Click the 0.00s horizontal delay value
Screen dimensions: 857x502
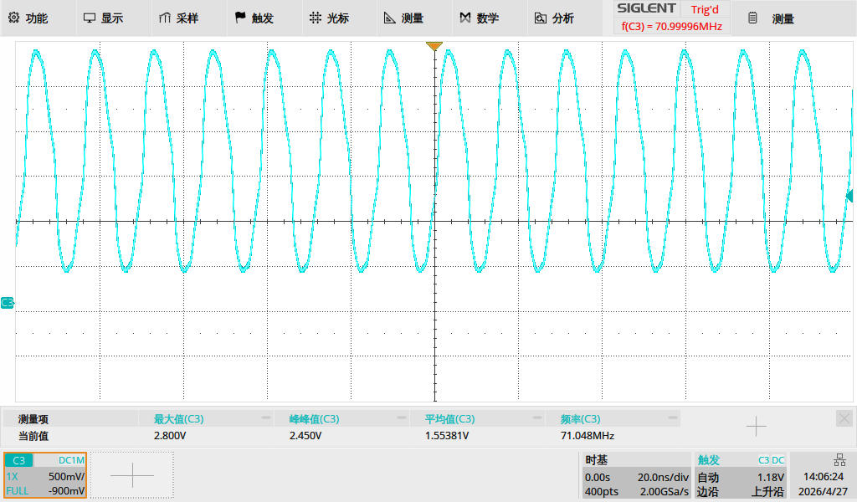(598, 478)
